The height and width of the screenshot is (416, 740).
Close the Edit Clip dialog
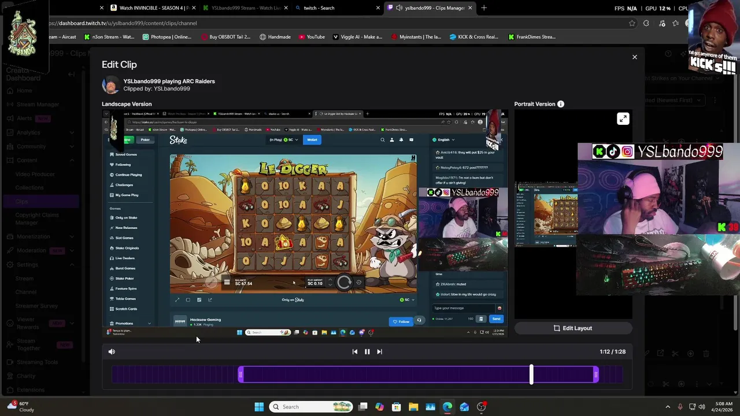pyautogui.click(x=634, y=57)
